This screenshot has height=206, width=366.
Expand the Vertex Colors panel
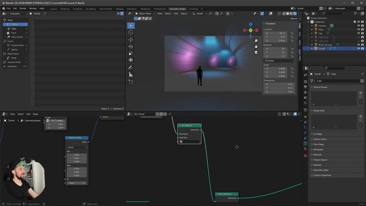(x=320, y=139)
